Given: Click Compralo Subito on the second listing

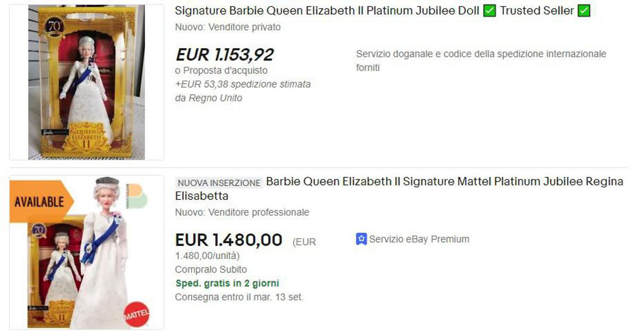Looking at the screenshot, I should click(211, 270).
